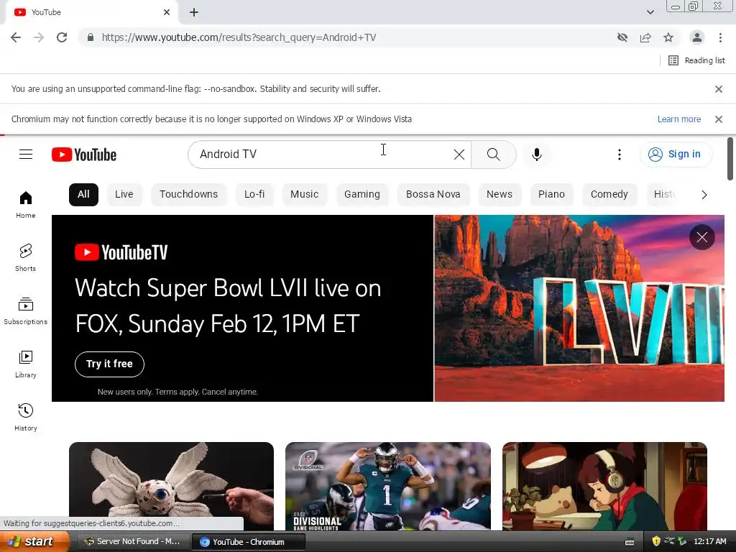The width and height of the screenshot is (736, 552).
Task: Go back in browser
Action: click(16, 37)
